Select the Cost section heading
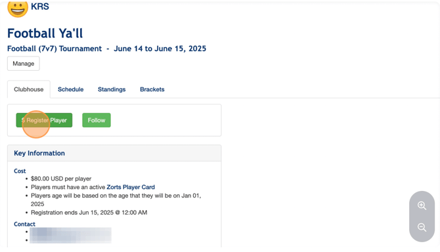Viewport: 440px width, 252px height. point(20,171)
